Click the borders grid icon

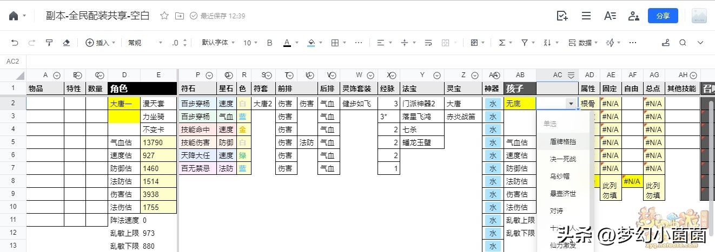tap(335, 43)
